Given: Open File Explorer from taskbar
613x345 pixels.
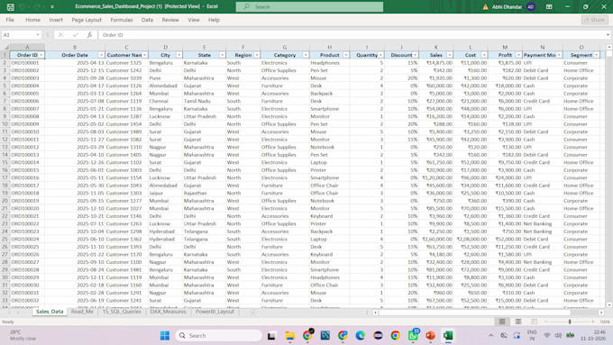Looking at the screenshot, I should tap(289, 335).
